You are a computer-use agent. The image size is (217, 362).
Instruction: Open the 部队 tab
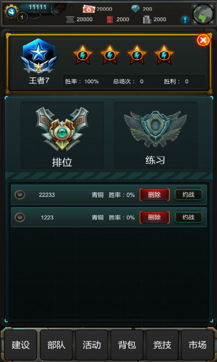coord(56,345)
